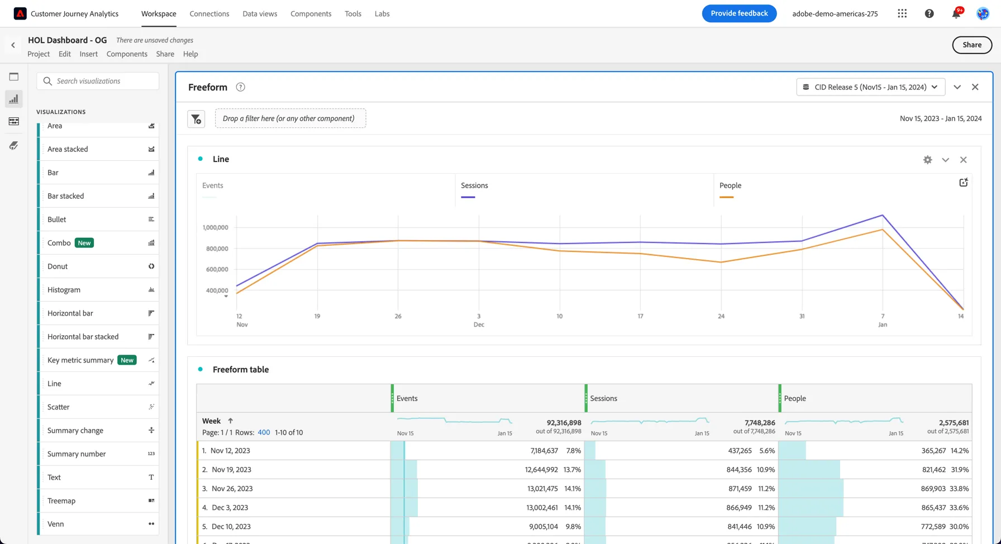
Task: Open the apps grid switcher icon
Action: [x=902, y=13]
